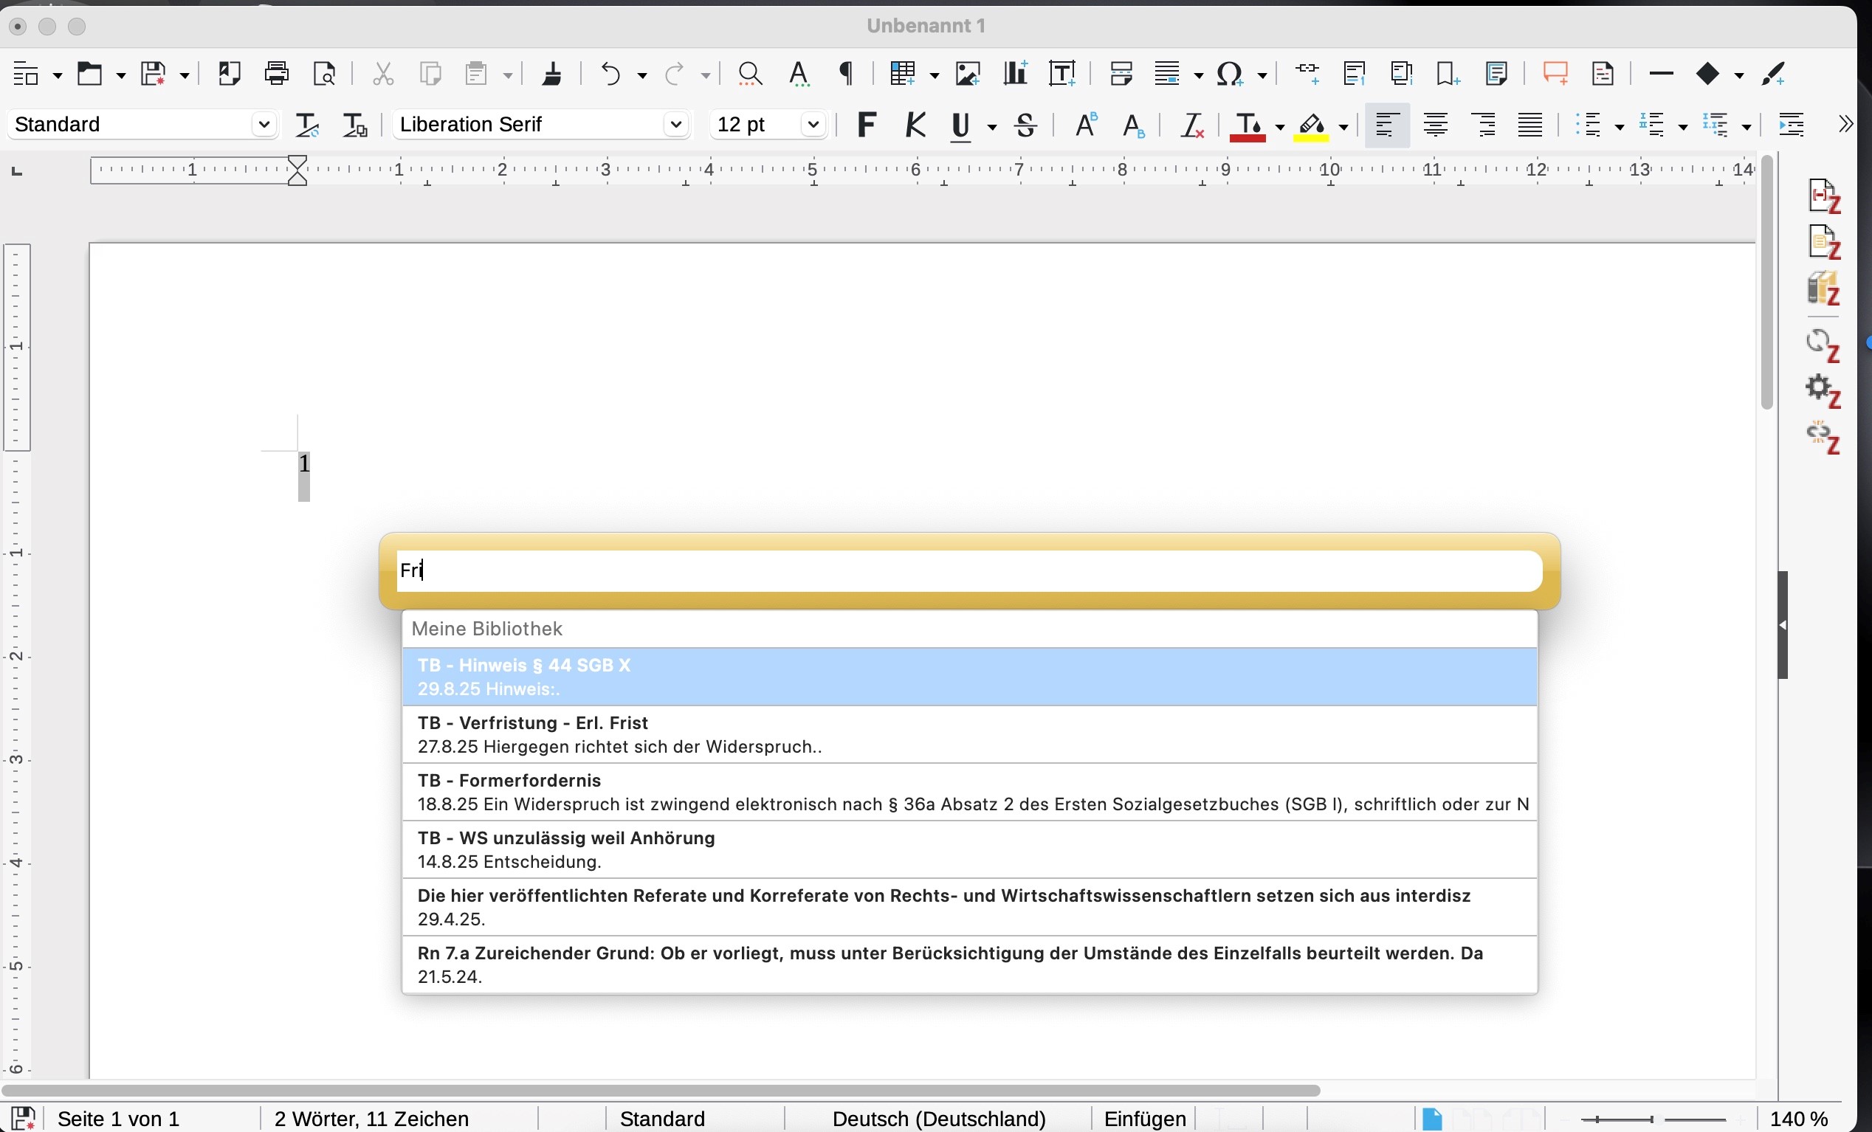Expand the Special Character dropdown arrow
This screenshot has height=1132, width=1872.
point(1262,75)
